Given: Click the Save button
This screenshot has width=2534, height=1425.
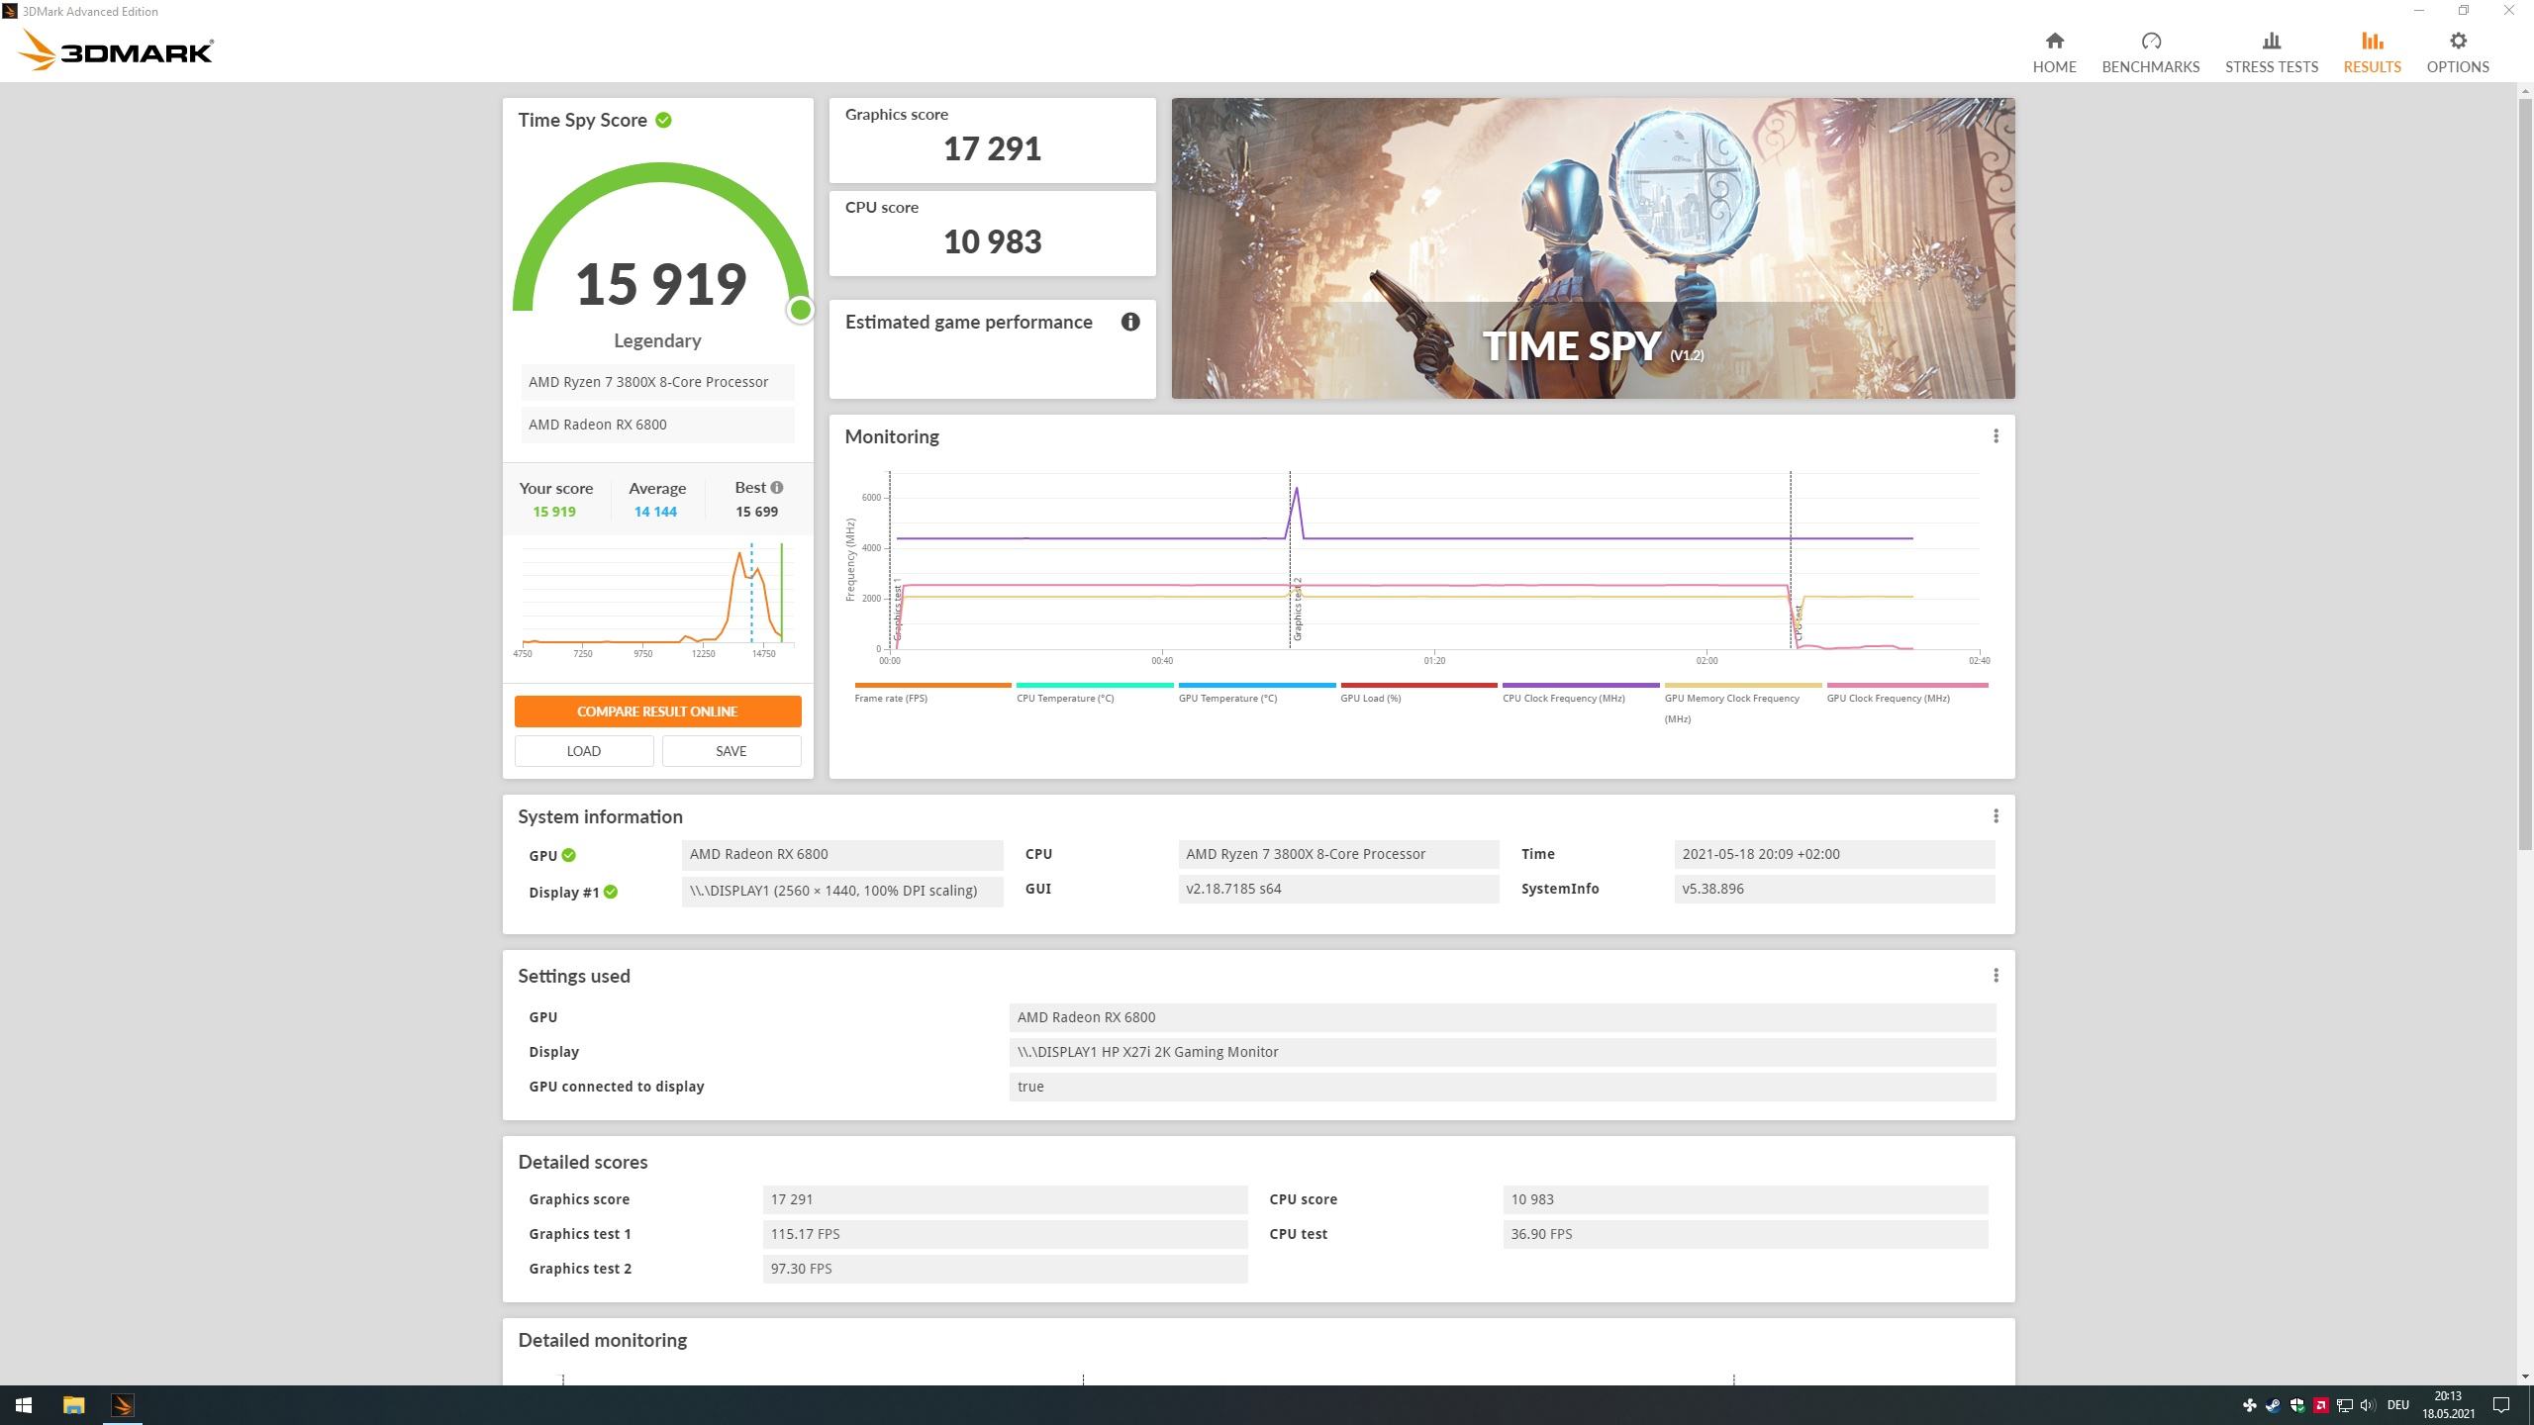Looking at the screenshot, I should click(731, 751).
